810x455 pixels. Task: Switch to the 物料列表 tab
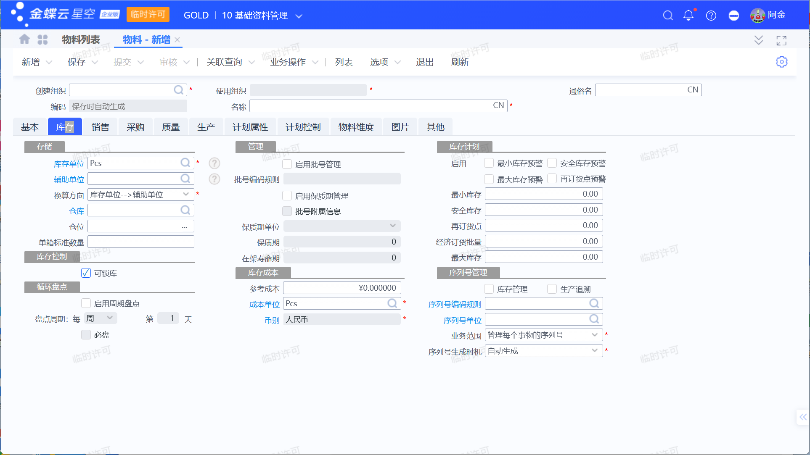click(81, 40)
